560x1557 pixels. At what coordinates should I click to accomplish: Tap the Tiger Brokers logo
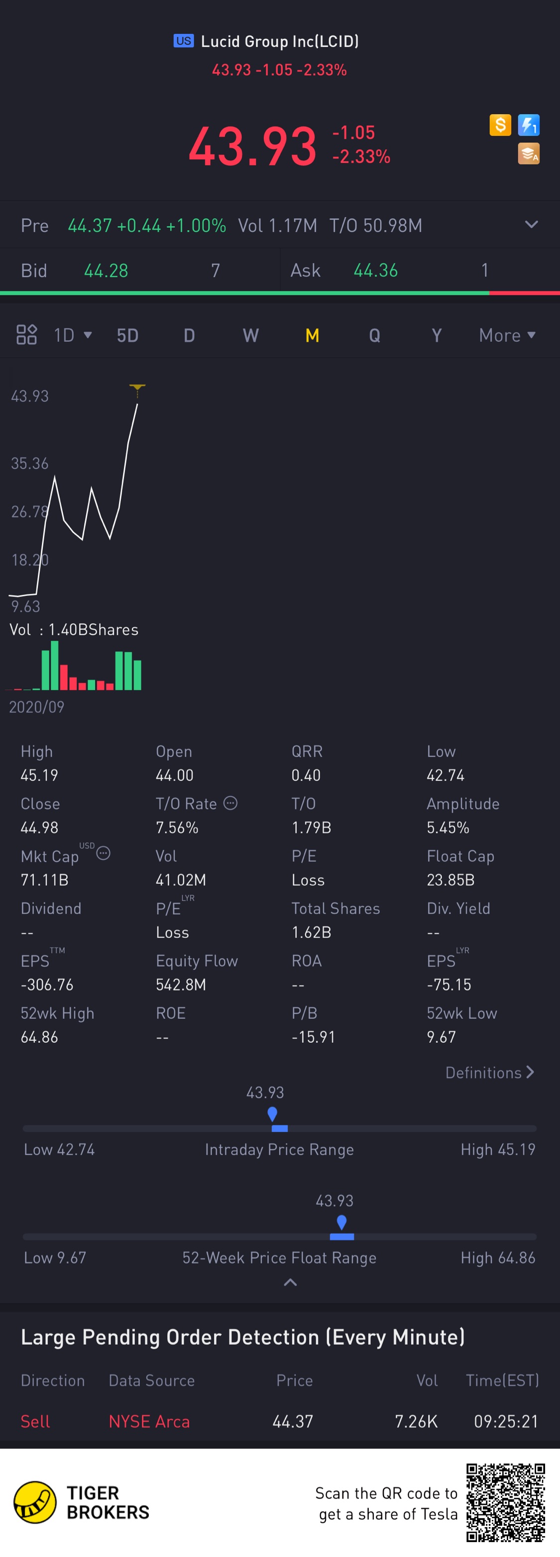point(81,1503)
